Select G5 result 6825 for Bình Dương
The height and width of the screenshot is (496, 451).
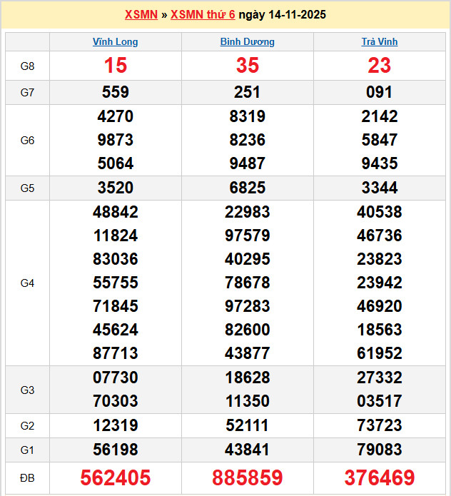click(248, 188)
